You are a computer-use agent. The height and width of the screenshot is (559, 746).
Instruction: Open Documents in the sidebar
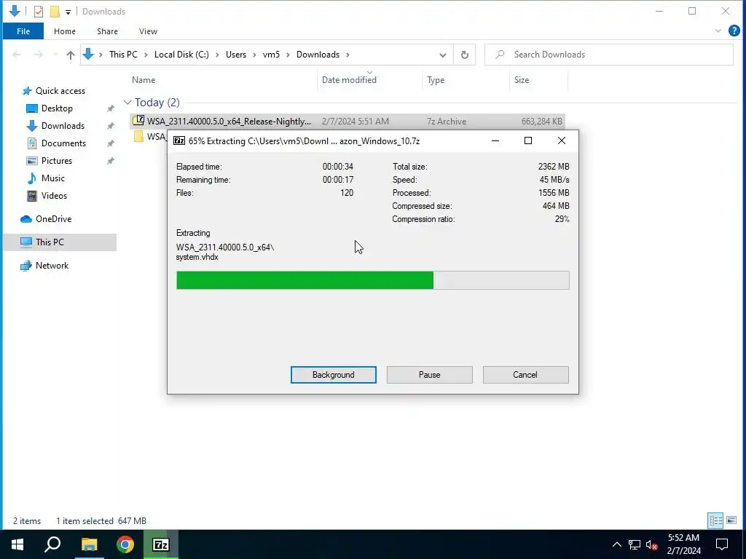63,143
